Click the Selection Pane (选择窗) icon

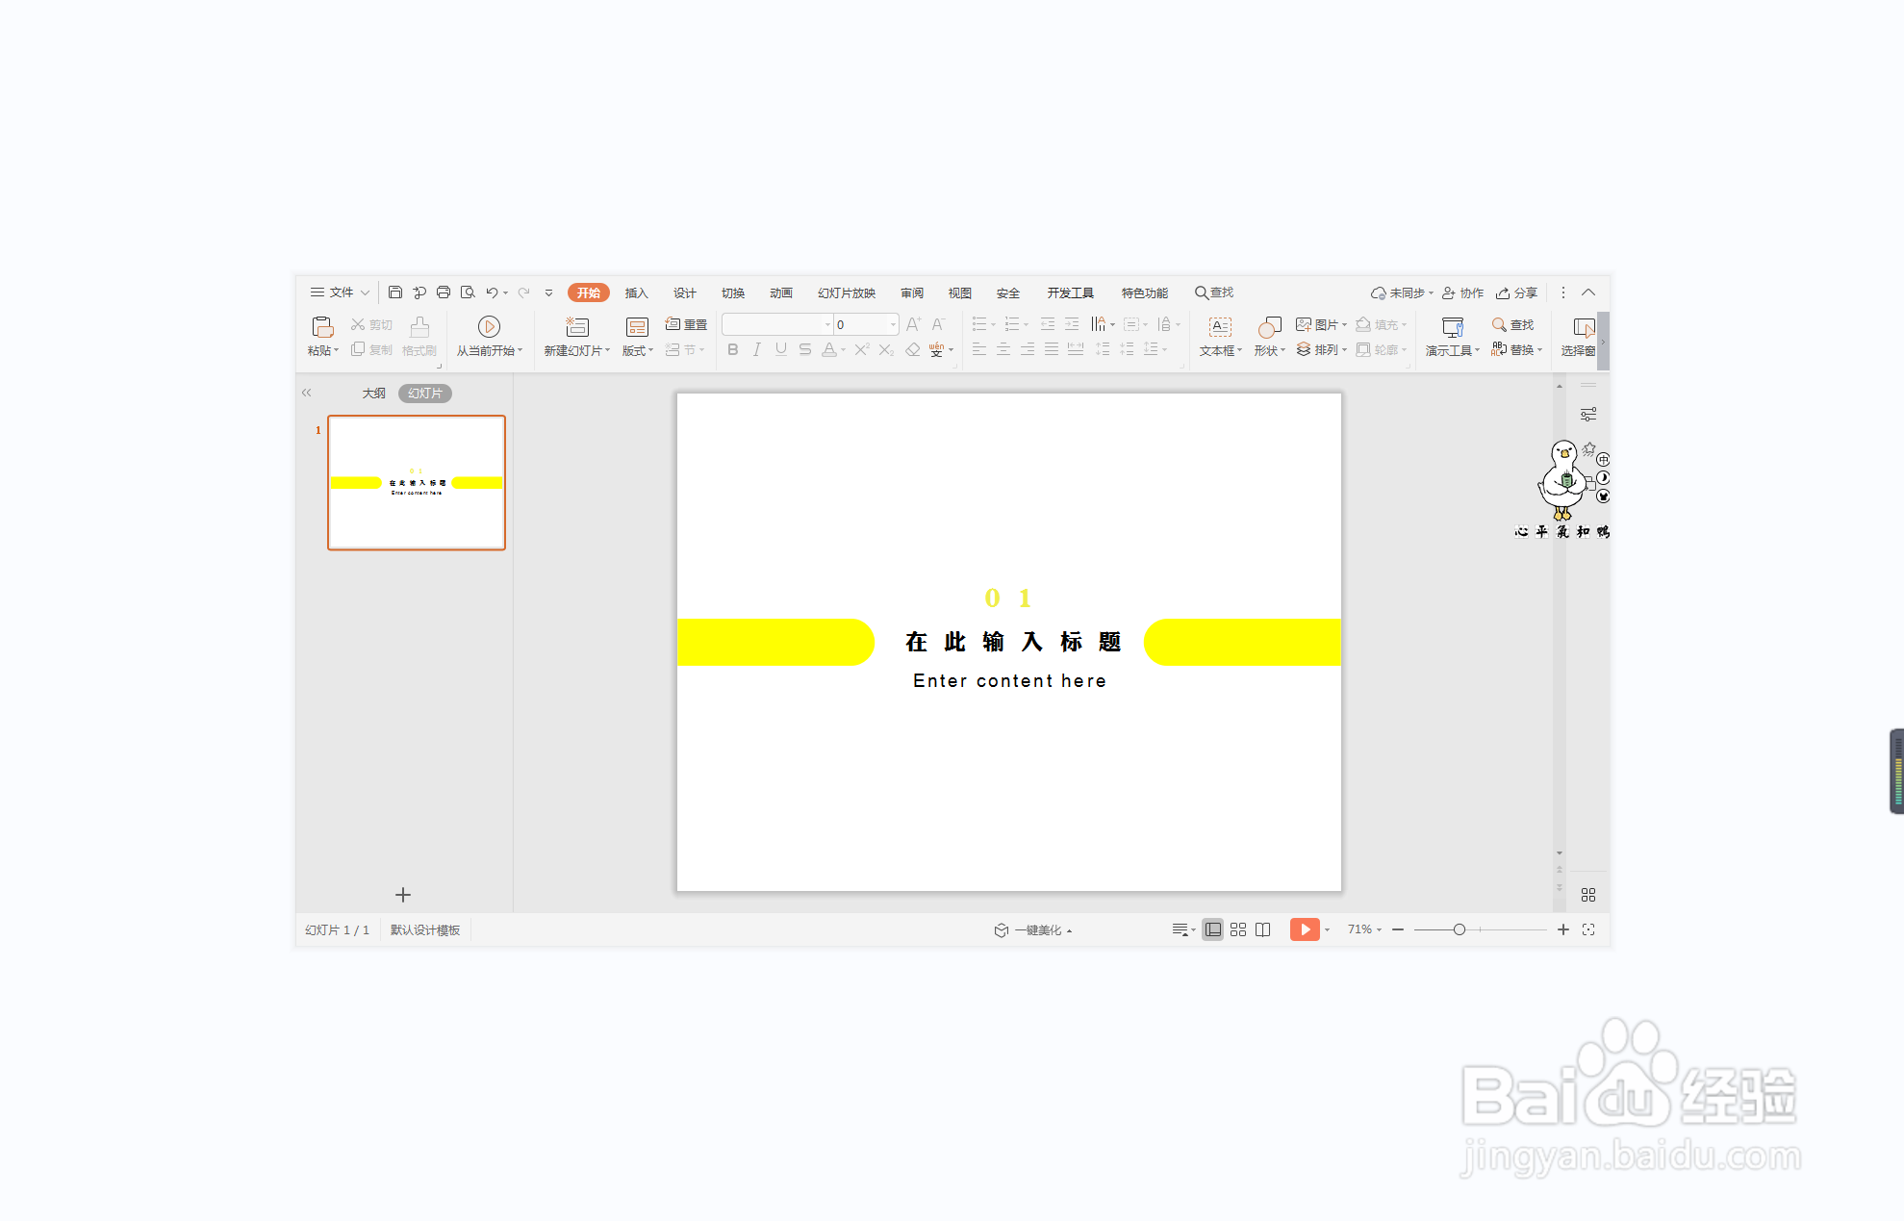1584,327
